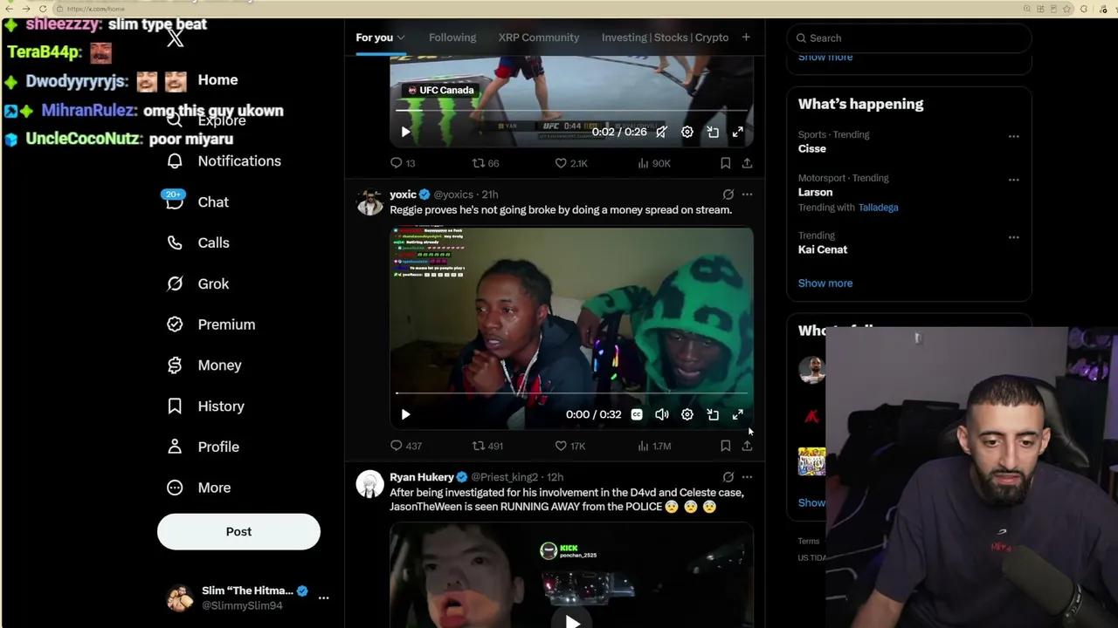Go to Profile page

(x=203, y=447)
